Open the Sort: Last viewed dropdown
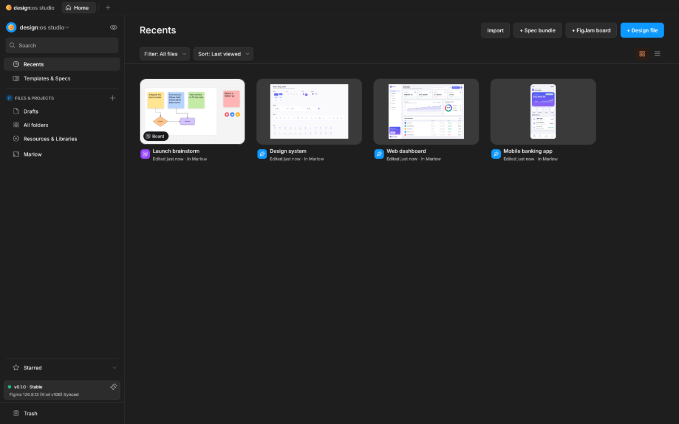This screenshot has height=424, width=679. [224, 54]
